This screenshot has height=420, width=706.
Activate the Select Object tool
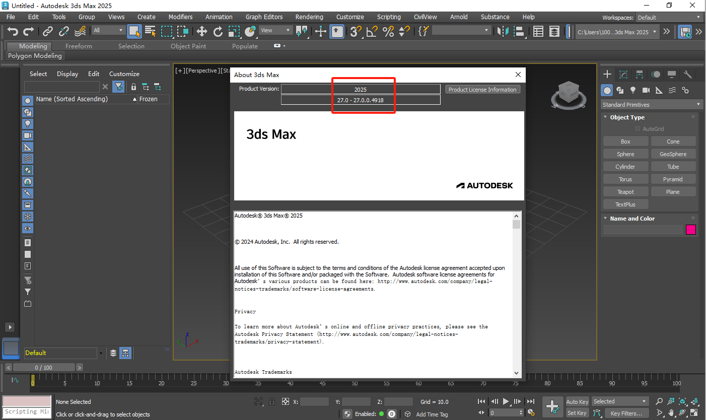tap(134, 31)
